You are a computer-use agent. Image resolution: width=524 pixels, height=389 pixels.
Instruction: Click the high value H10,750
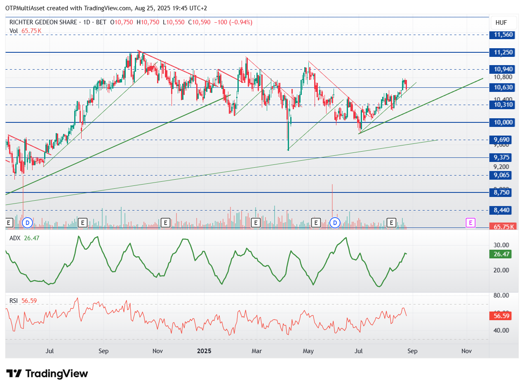[x=148, y=22]
